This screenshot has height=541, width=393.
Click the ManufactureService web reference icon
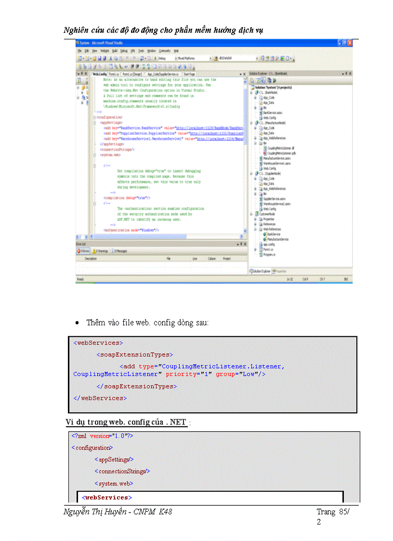click(264, 239)
